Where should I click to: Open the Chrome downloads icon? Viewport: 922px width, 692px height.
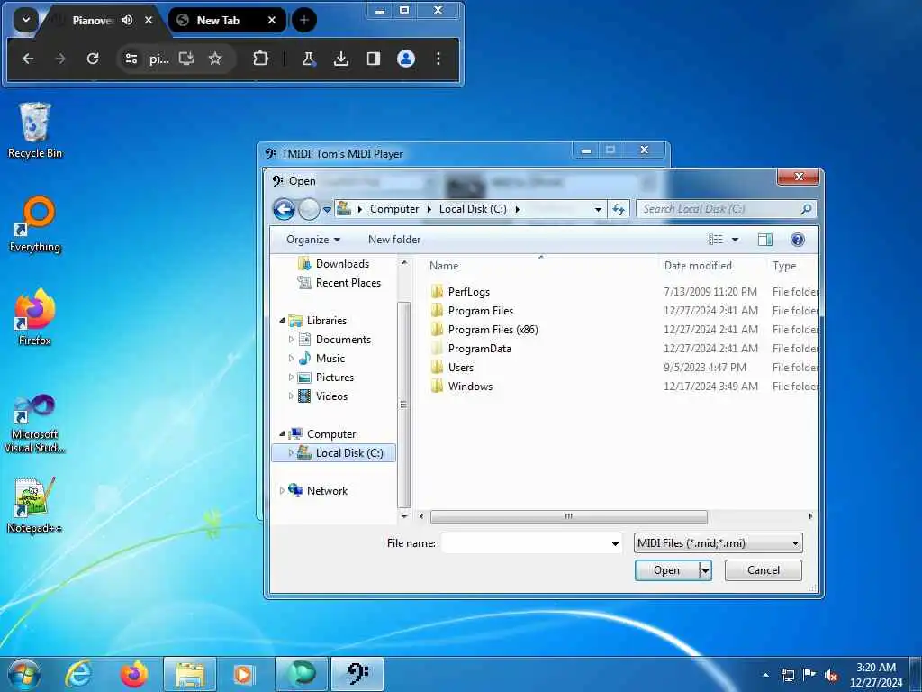341,59
